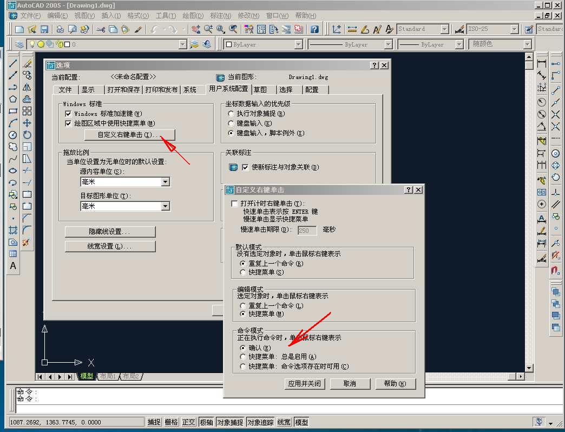
Task: Select the Line drawing tool
Action: 13,63
